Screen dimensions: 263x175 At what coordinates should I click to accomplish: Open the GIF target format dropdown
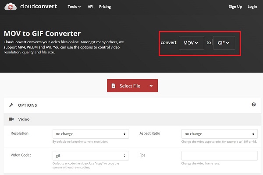pos(224,43)
